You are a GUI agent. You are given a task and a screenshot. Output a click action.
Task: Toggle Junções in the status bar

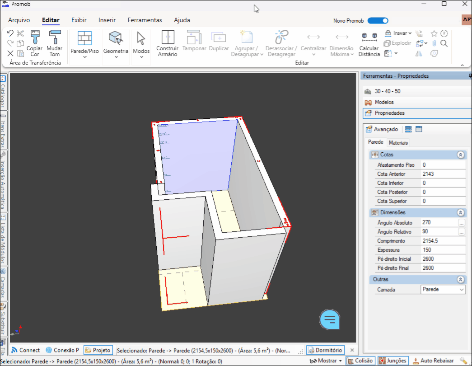tap(392, 361)
